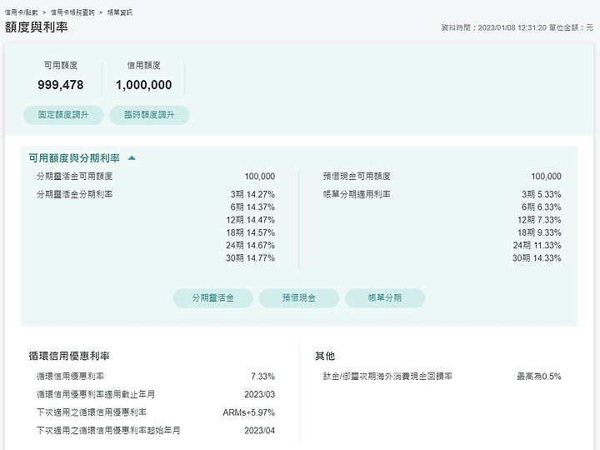600x450 pixels.
Task: Click the 循環信用優惠利率 section heading
Action: coord(69,357)
